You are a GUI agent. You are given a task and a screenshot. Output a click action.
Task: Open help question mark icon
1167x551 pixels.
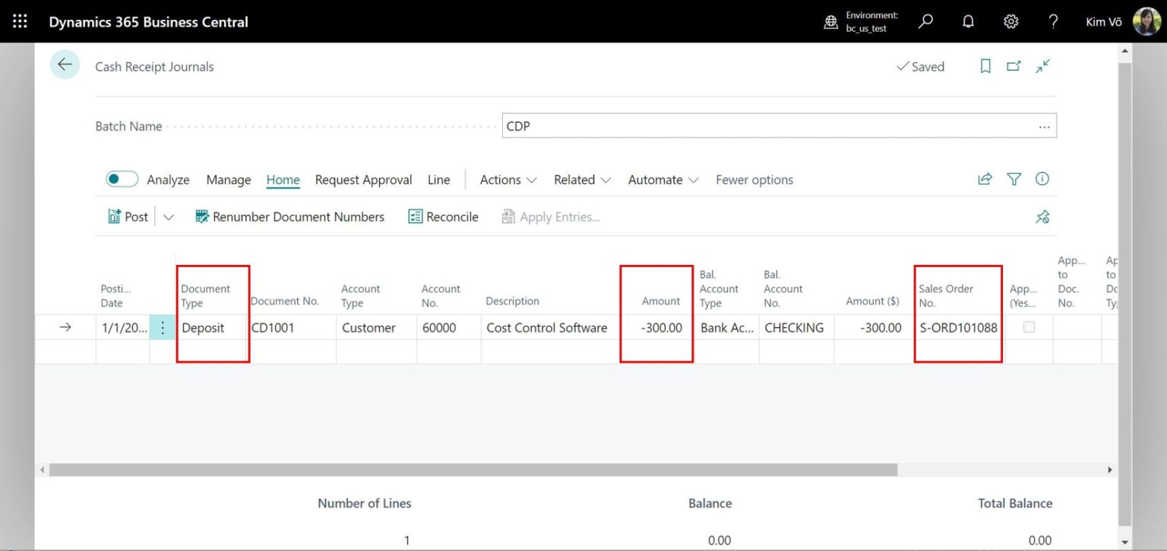click(x=1053, y=21)
